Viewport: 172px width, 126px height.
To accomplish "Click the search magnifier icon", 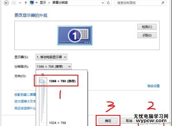I will click(x=163, y=3).
